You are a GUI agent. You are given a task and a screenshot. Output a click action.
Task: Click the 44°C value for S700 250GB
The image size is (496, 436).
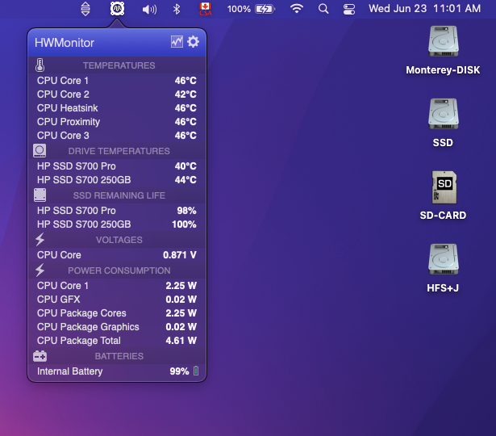pos(185,180)
